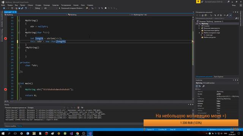Open the Вид menu
The height and width of the screenshot is (136, 243).
[16, 5]
